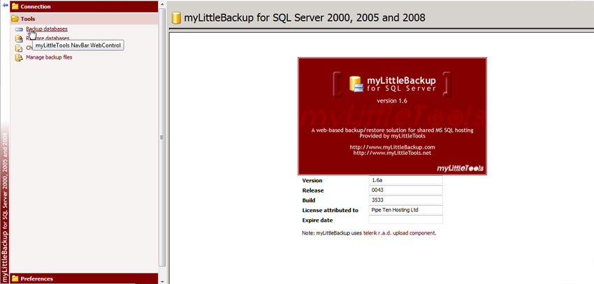Viewport: 594px width, 284px height.
Task: Click the blue arrow to collapse the navigation pane
Action: click(x=5, y=5)
